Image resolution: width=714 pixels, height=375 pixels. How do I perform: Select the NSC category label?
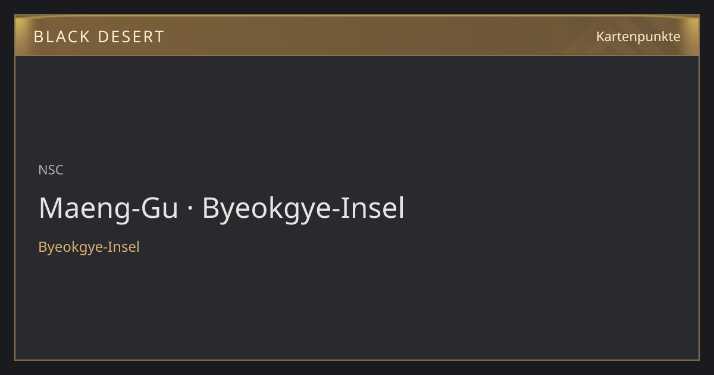click(x=51, y=170)
